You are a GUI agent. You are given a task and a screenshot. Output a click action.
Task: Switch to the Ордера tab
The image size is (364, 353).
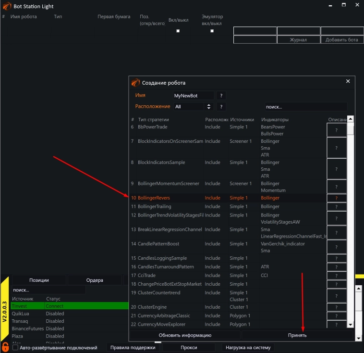(x=95, y=280)
